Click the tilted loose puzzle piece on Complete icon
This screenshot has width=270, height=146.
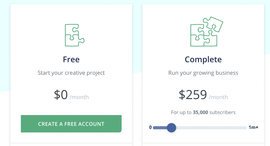213,24
